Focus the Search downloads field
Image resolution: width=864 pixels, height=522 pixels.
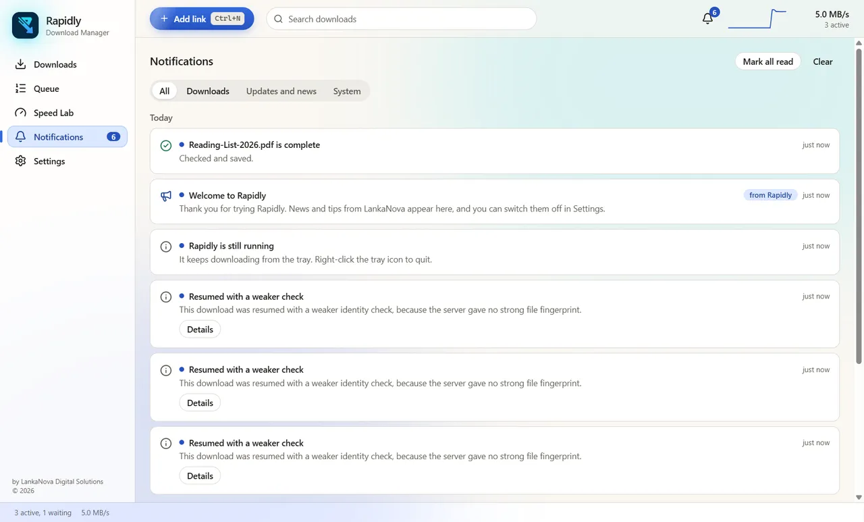[402, 19]
